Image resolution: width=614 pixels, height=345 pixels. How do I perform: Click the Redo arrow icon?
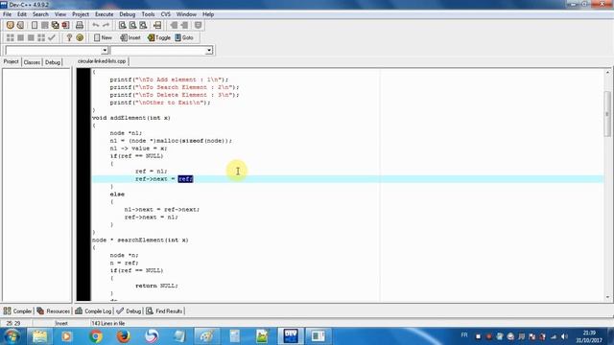(106, 25)
